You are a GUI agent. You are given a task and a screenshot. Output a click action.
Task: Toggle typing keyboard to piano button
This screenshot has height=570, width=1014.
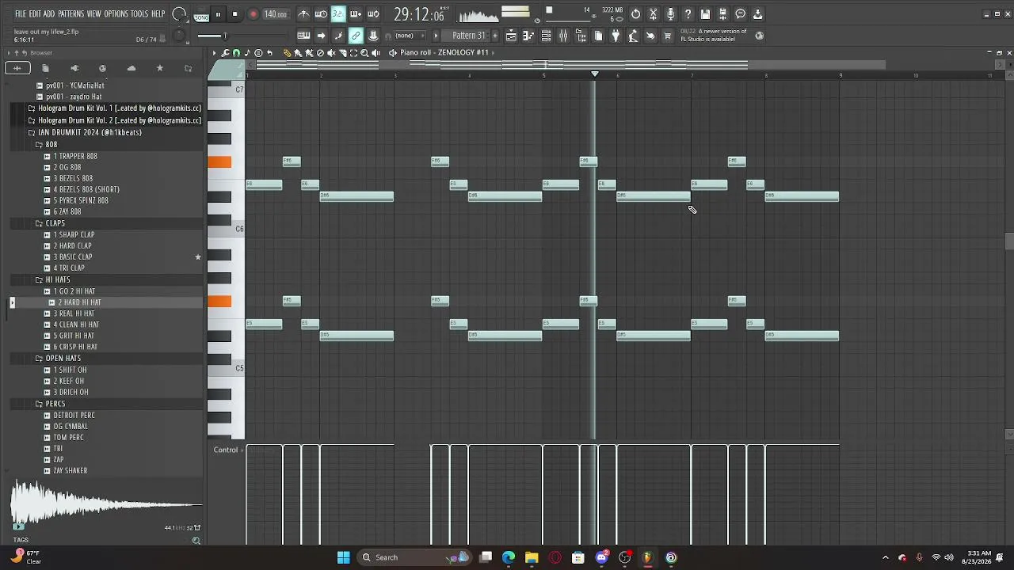click(x=303, y=36)
